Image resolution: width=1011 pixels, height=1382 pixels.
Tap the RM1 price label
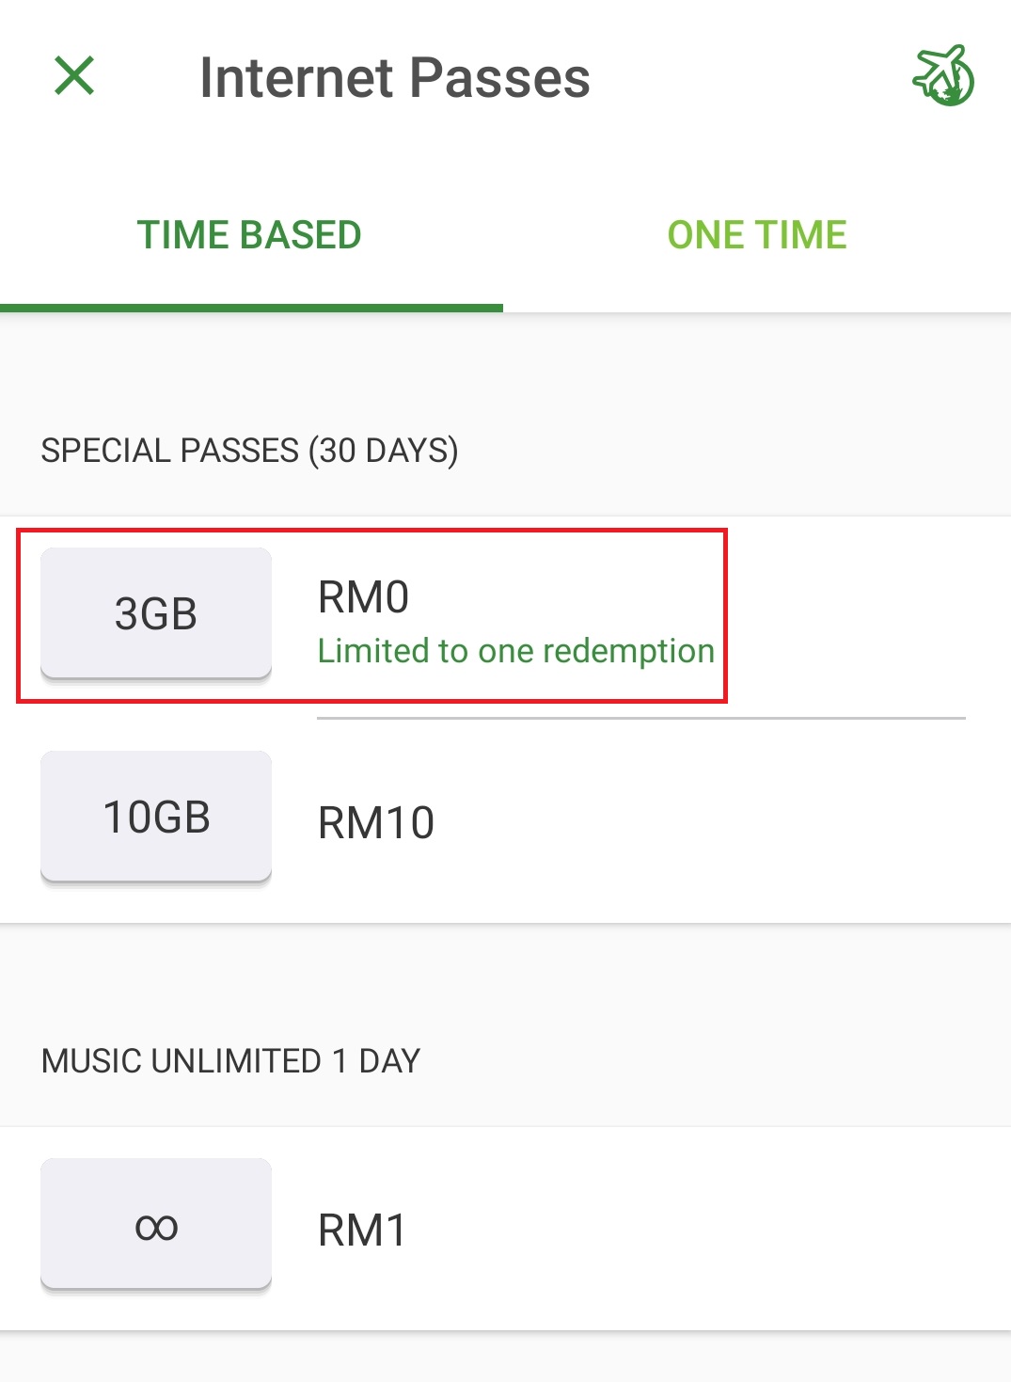362,1231
